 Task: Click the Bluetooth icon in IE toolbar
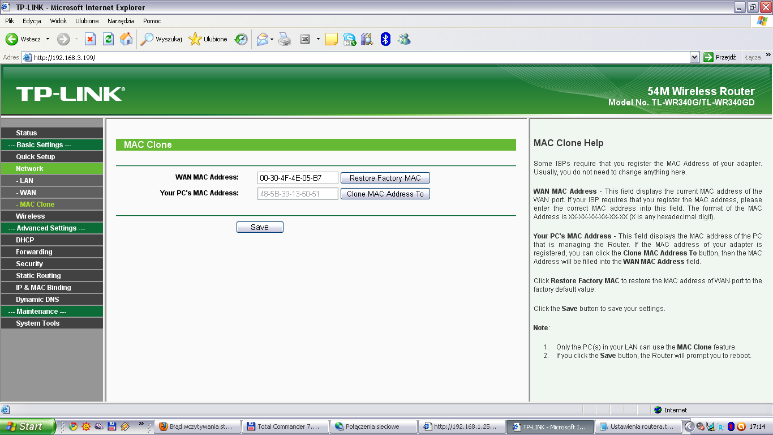coord(385,39)
